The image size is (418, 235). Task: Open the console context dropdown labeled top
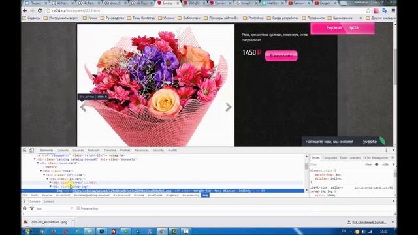click(x=55, y=208)
